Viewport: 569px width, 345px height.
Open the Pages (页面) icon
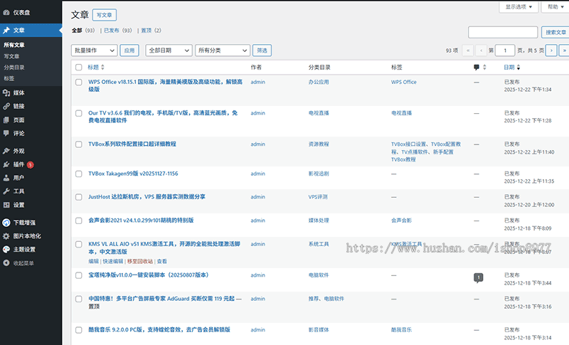[x=6, y=120]
